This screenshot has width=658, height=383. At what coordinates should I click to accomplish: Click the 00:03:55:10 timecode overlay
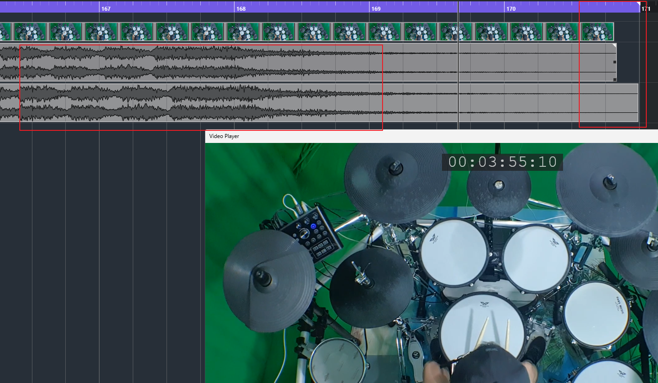(x=502, y=162)
